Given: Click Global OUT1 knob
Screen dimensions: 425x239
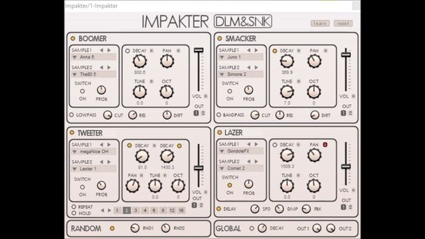Looking at the screenshot, I should click(317, 228).
